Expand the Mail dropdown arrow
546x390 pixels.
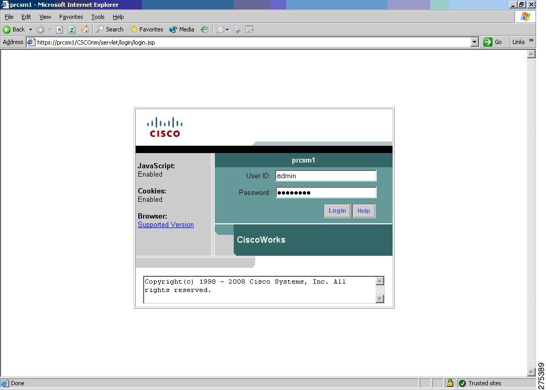click(227, 29)
